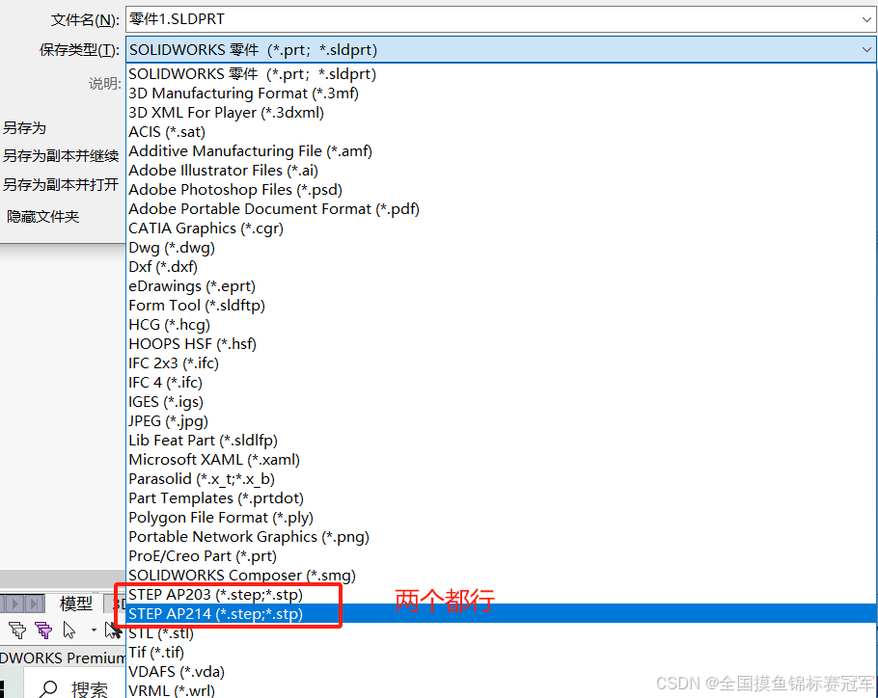Viewport: 878px width, 698px height.
Task: Collapse the 保存类型 dropdown arrow
Action: tap(866, 50)
